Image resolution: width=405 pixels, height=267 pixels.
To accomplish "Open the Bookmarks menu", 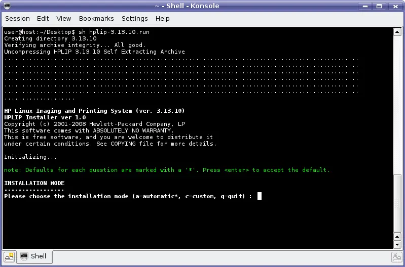I will click(x=96, y=19).
